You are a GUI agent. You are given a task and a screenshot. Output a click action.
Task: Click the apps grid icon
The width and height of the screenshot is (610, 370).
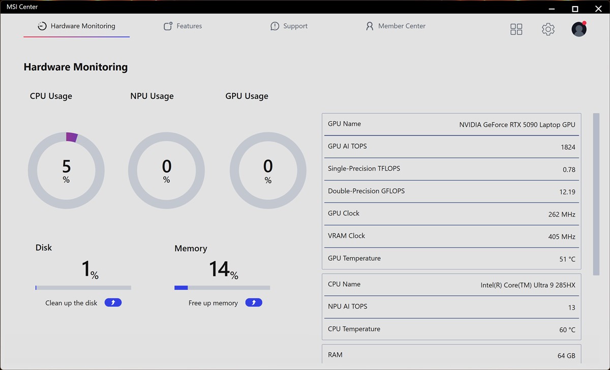516,29
